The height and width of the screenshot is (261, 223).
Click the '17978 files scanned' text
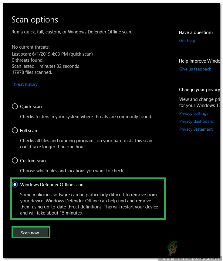[32, 72]
